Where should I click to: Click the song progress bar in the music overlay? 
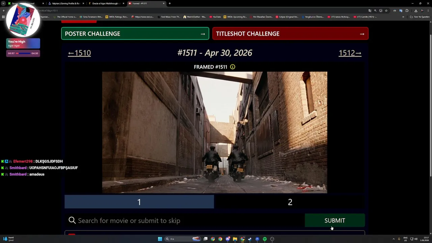tap(23, 53)
